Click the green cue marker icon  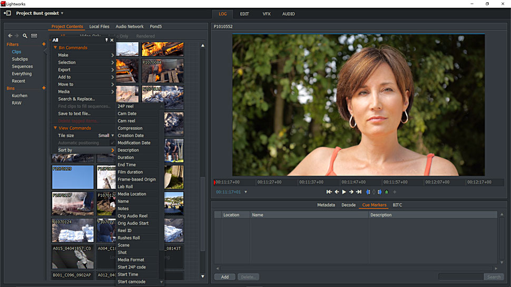point(387,192)
